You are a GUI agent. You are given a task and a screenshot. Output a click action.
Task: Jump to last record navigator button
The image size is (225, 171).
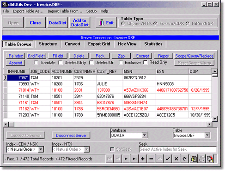pos(134,159)
